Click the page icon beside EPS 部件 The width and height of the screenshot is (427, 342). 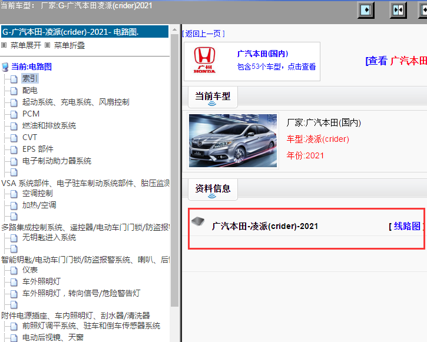14,150
